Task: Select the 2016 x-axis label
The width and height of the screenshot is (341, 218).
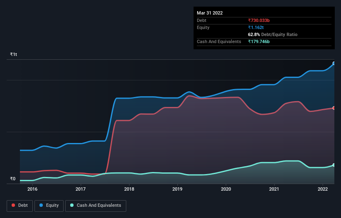Action: [x=32, y=189]
